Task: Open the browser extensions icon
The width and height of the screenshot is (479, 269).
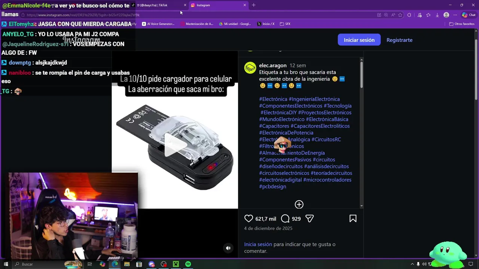Action: click(409, 15)
